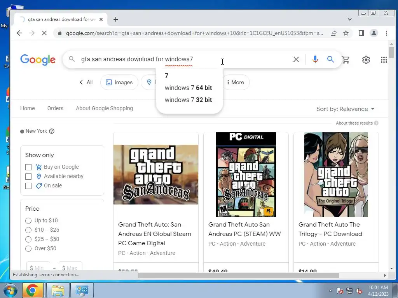398x298 pixels.
Task: Open the Chrome three-dot menu
Action: 386,33
